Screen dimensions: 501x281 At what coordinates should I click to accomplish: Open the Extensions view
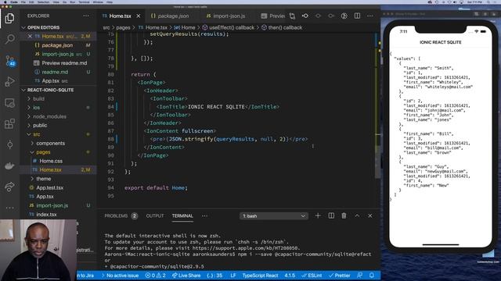(x=9, y=123)
